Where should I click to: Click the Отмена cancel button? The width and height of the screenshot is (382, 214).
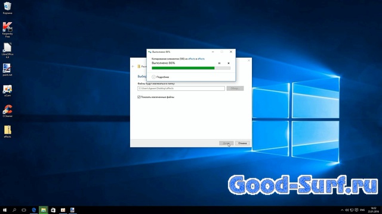[242, 143]
